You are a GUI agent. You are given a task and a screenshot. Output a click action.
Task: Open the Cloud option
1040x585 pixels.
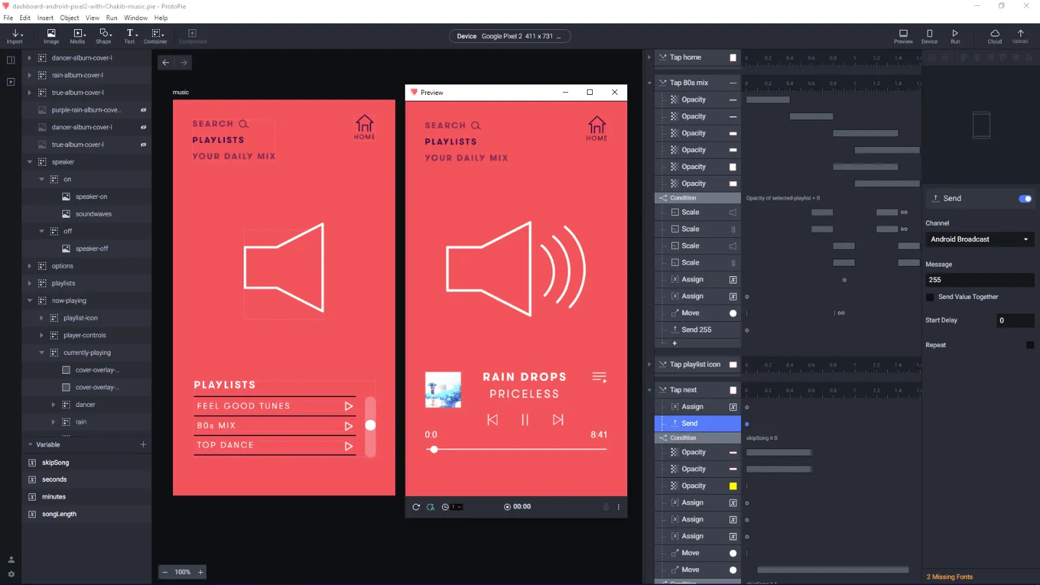coord(994,36)
